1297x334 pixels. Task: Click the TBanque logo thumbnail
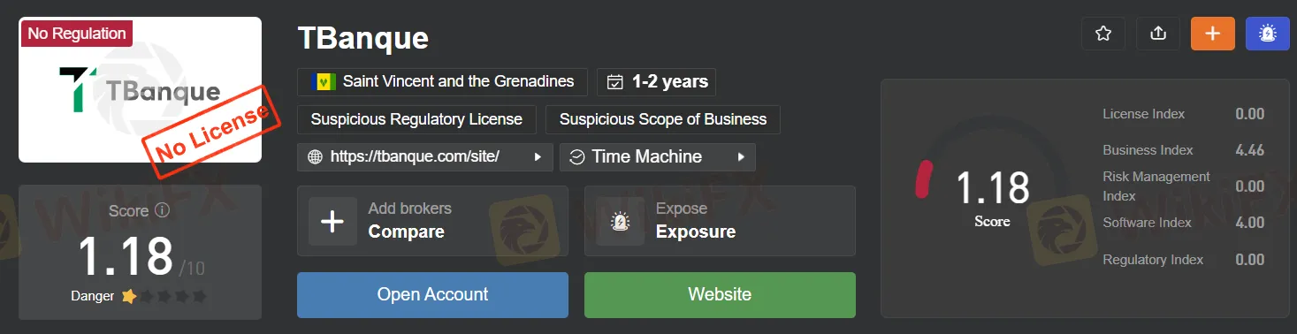click(140, 90)
